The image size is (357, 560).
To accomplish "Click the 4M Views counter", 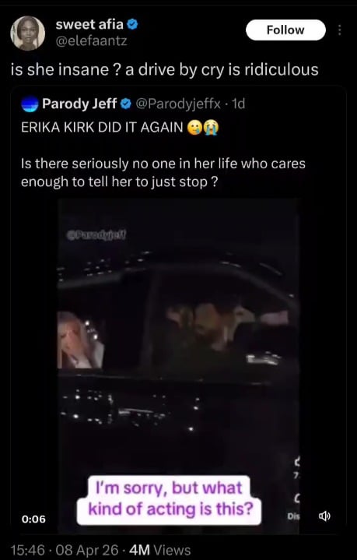I will pyautogui.click(x=159, y=550).
